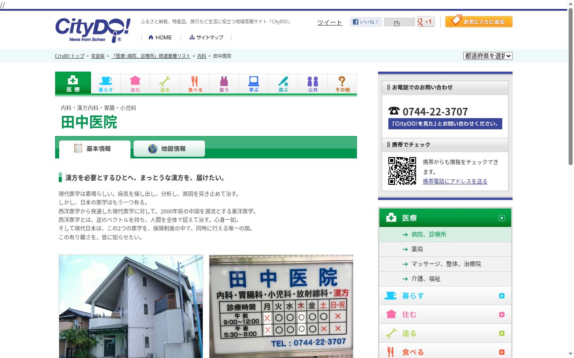The width and height of the screenshot is (574, 358).
Task: Expand the 住む sidebar section arrow
Action: tap(502, 315)
